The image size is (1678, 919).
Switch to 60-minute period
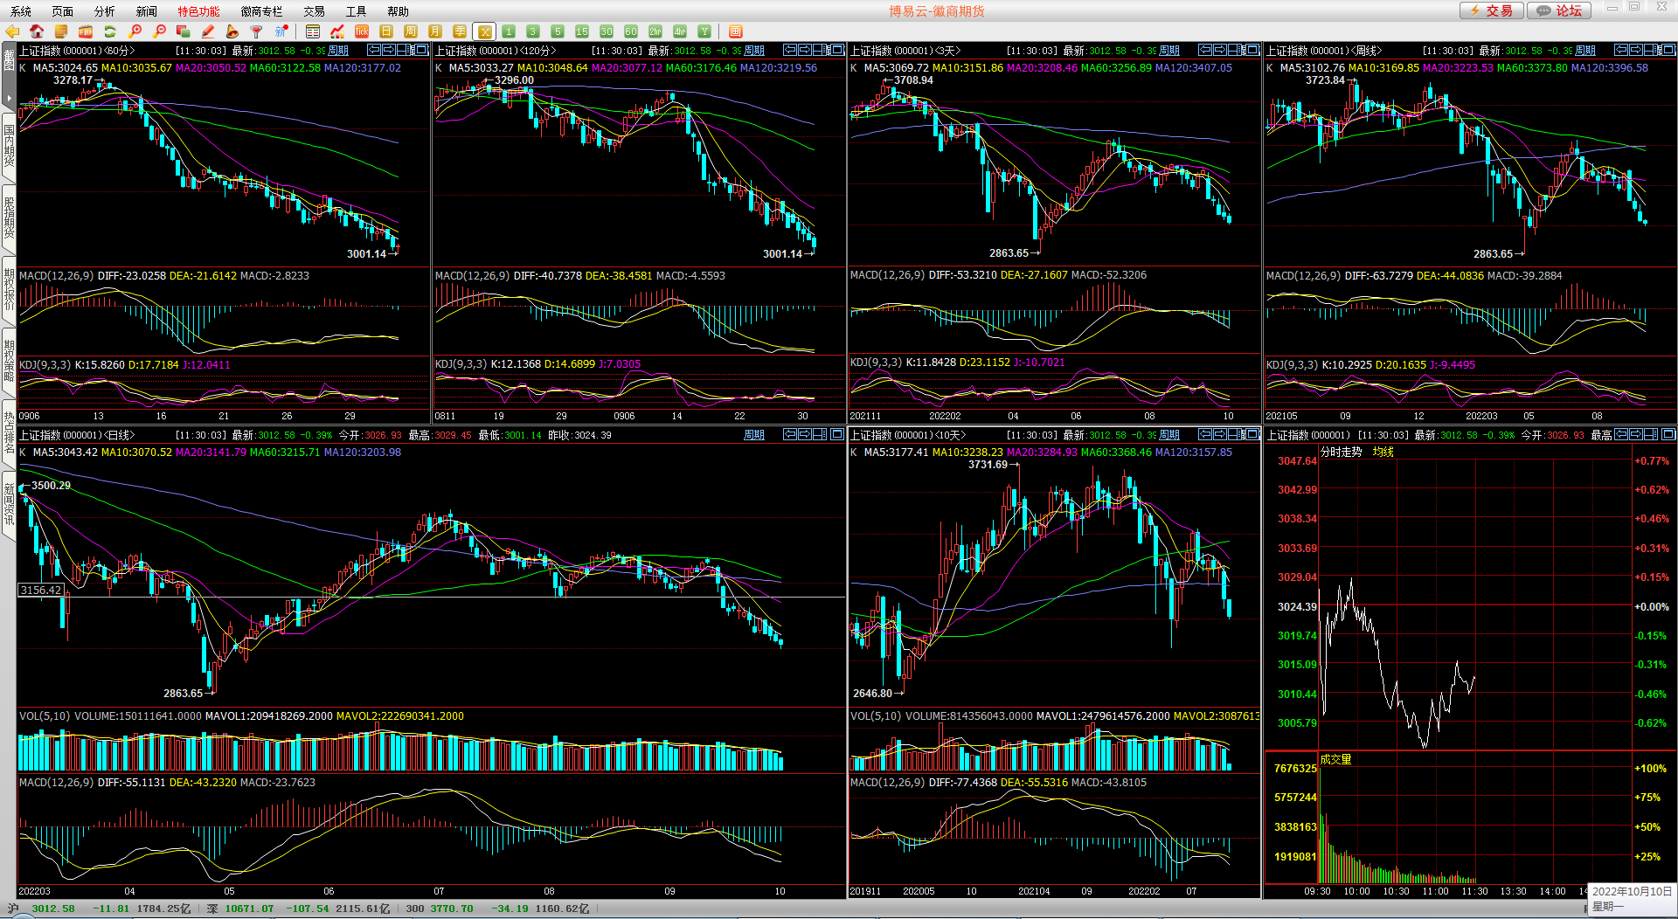(x=631, y=31)
